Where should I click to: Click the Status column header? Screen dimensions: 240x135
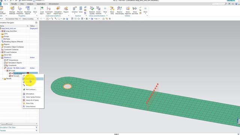click(32, 26)
